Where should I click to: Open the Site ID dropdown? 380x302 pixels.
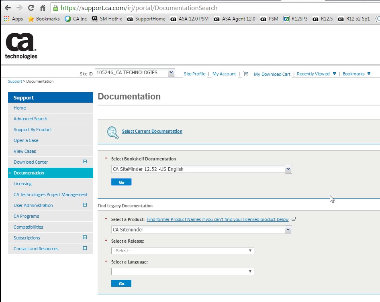coord(171,72)
